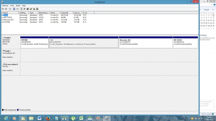
Task: Open the Actie menu
Action: [x=12, y=6]
